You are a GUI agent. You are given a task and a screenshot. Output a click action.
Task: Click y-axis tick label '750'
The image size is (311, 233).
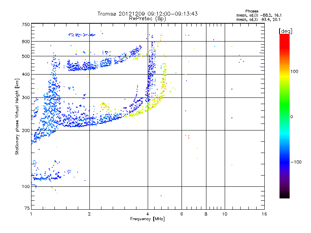point(26,24)
